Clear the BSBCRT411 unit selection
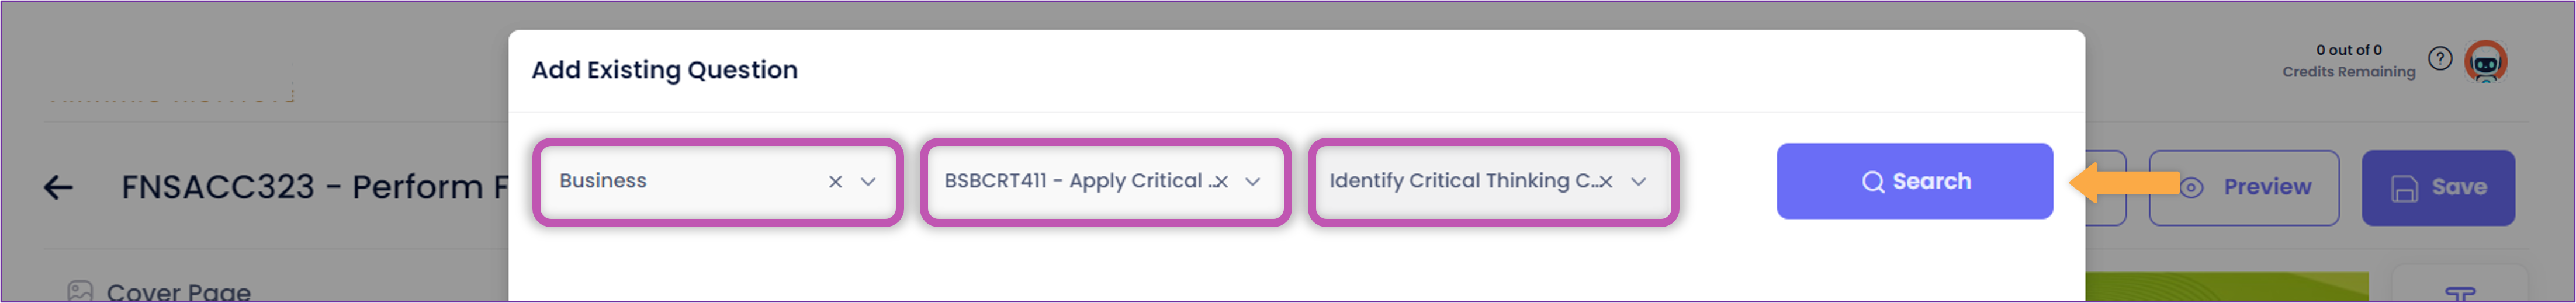The width and height of the screenshot is (2576, 303). point(1221,181)
